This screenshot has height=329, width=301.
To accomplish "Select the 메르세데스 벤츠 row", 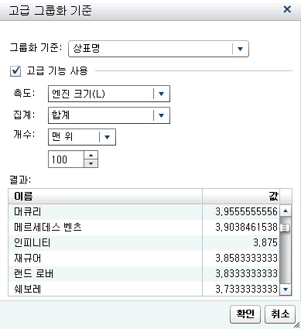I will click(144, 228).
